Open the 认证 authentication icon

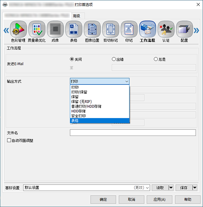click(x=166, y=29)
